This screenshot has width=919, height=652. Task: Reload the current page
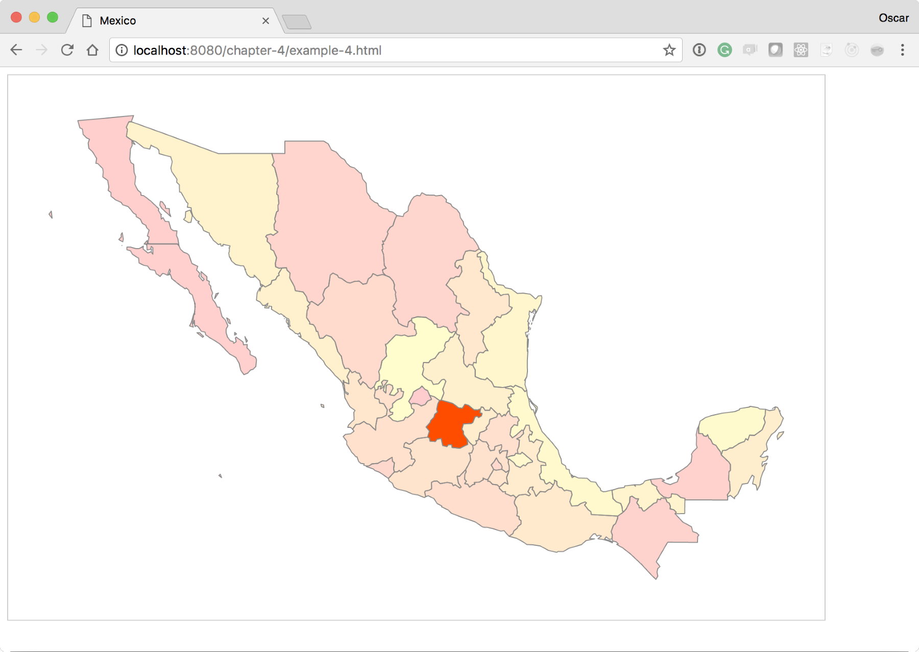click(x=67, y=50)
